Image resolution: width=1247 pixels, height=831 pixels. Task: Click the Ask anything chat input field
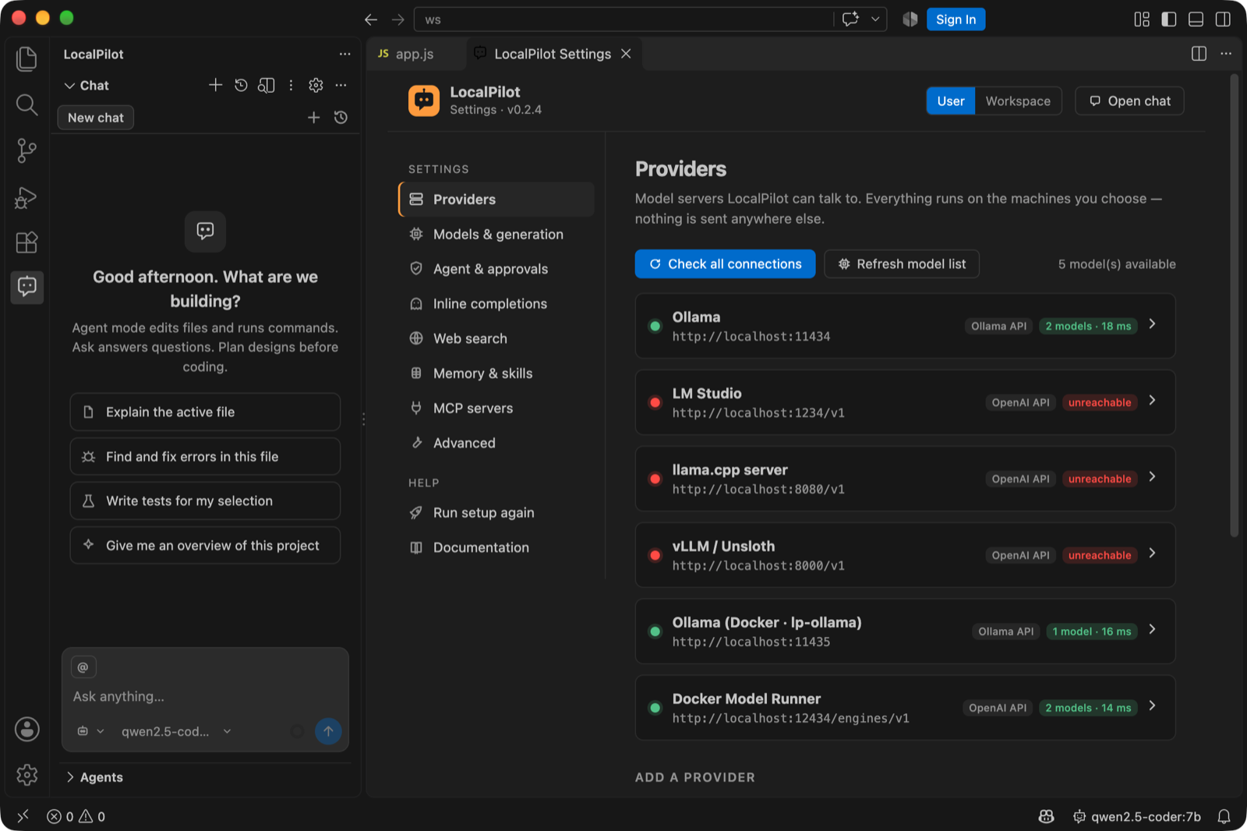click(x=205, y=697)
